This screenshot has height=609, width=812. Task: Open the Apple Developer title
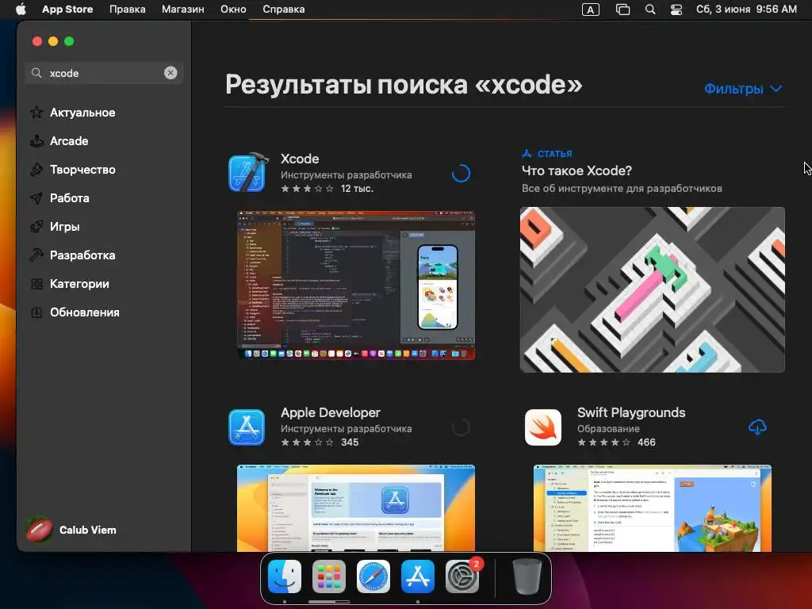331,412
